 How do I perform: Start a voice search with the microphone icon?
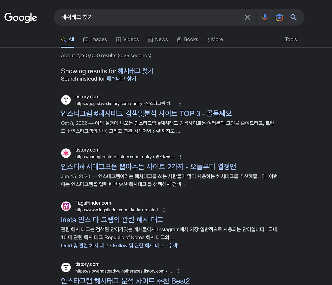coord(265,17)
